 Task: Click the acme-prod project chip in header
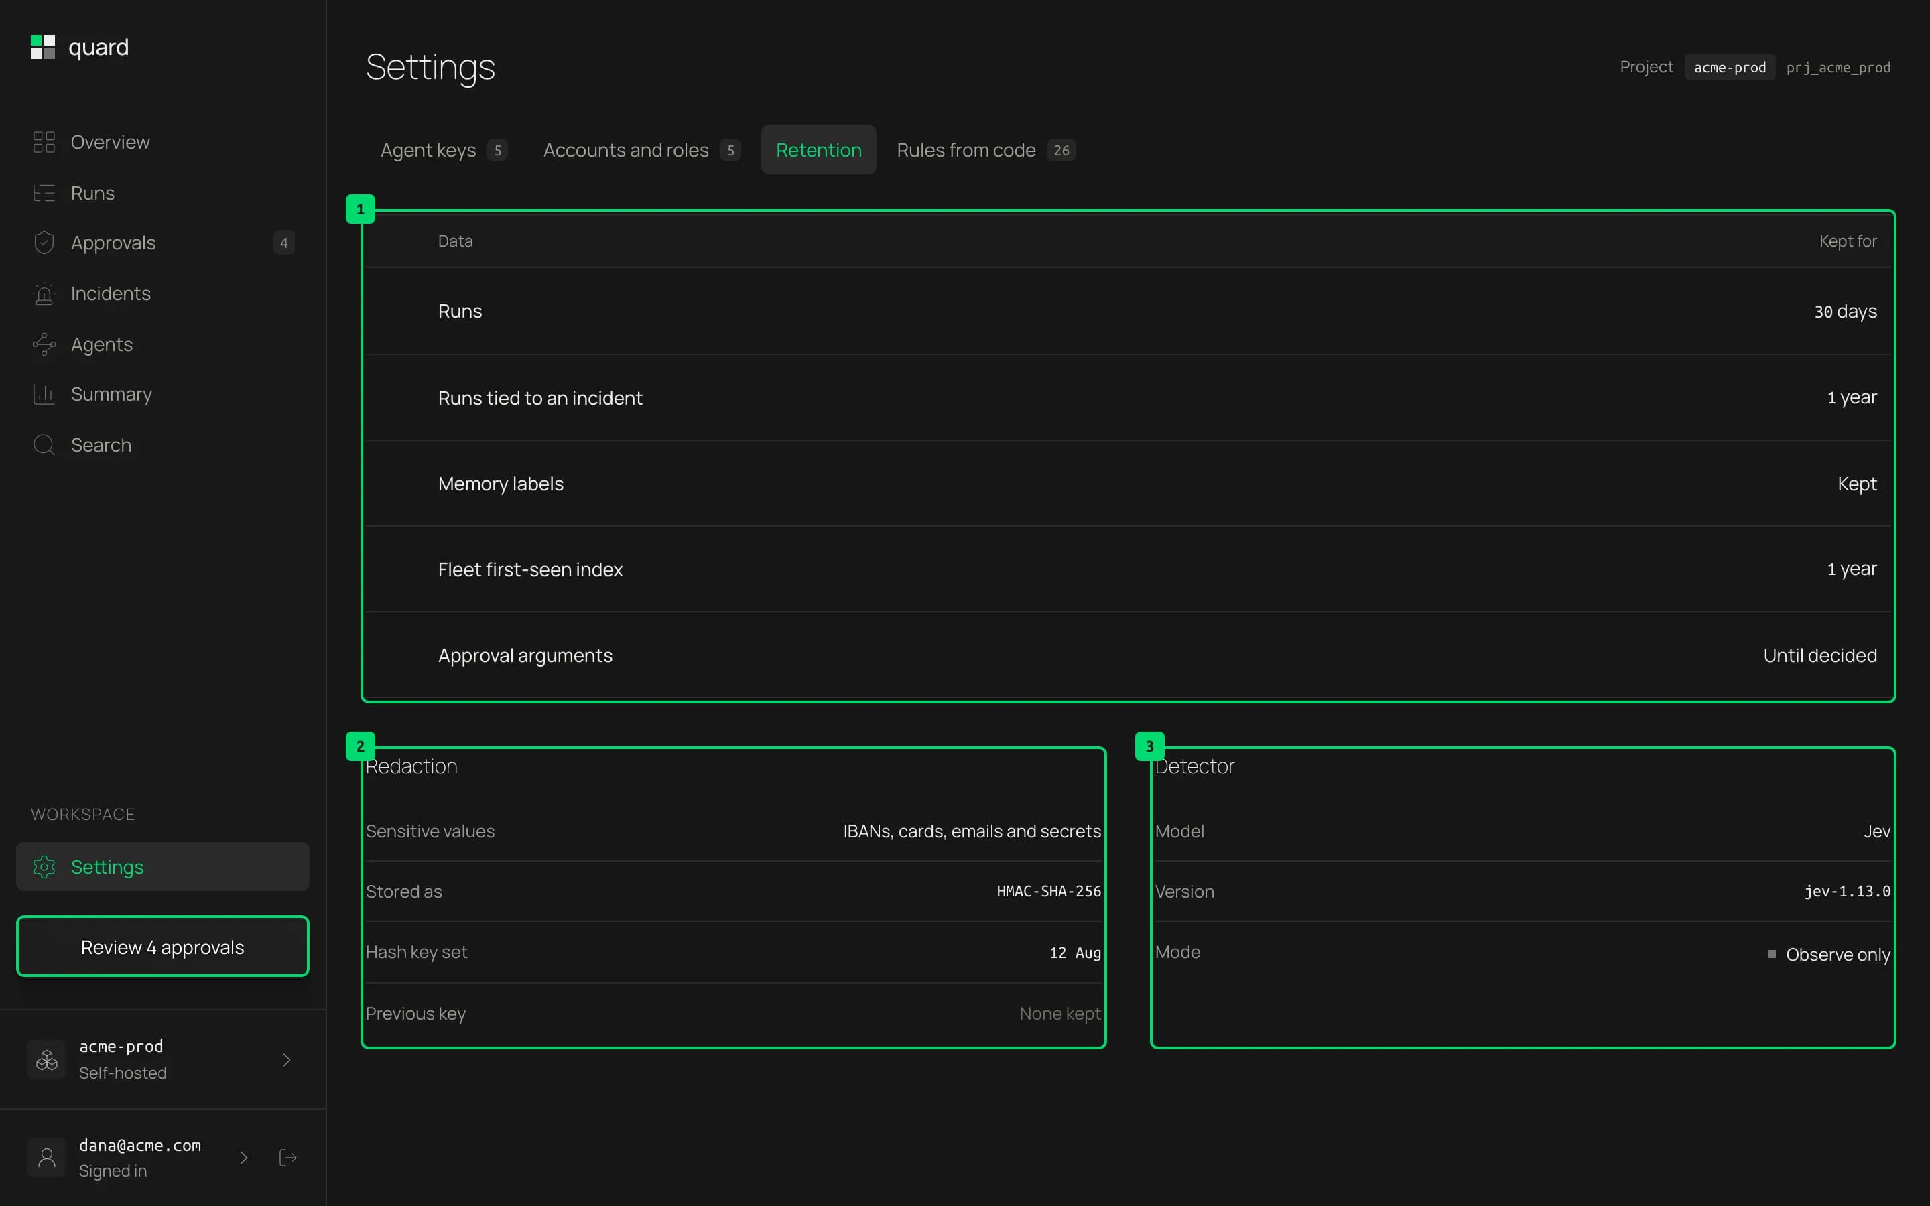click(x=1730, y=68)
